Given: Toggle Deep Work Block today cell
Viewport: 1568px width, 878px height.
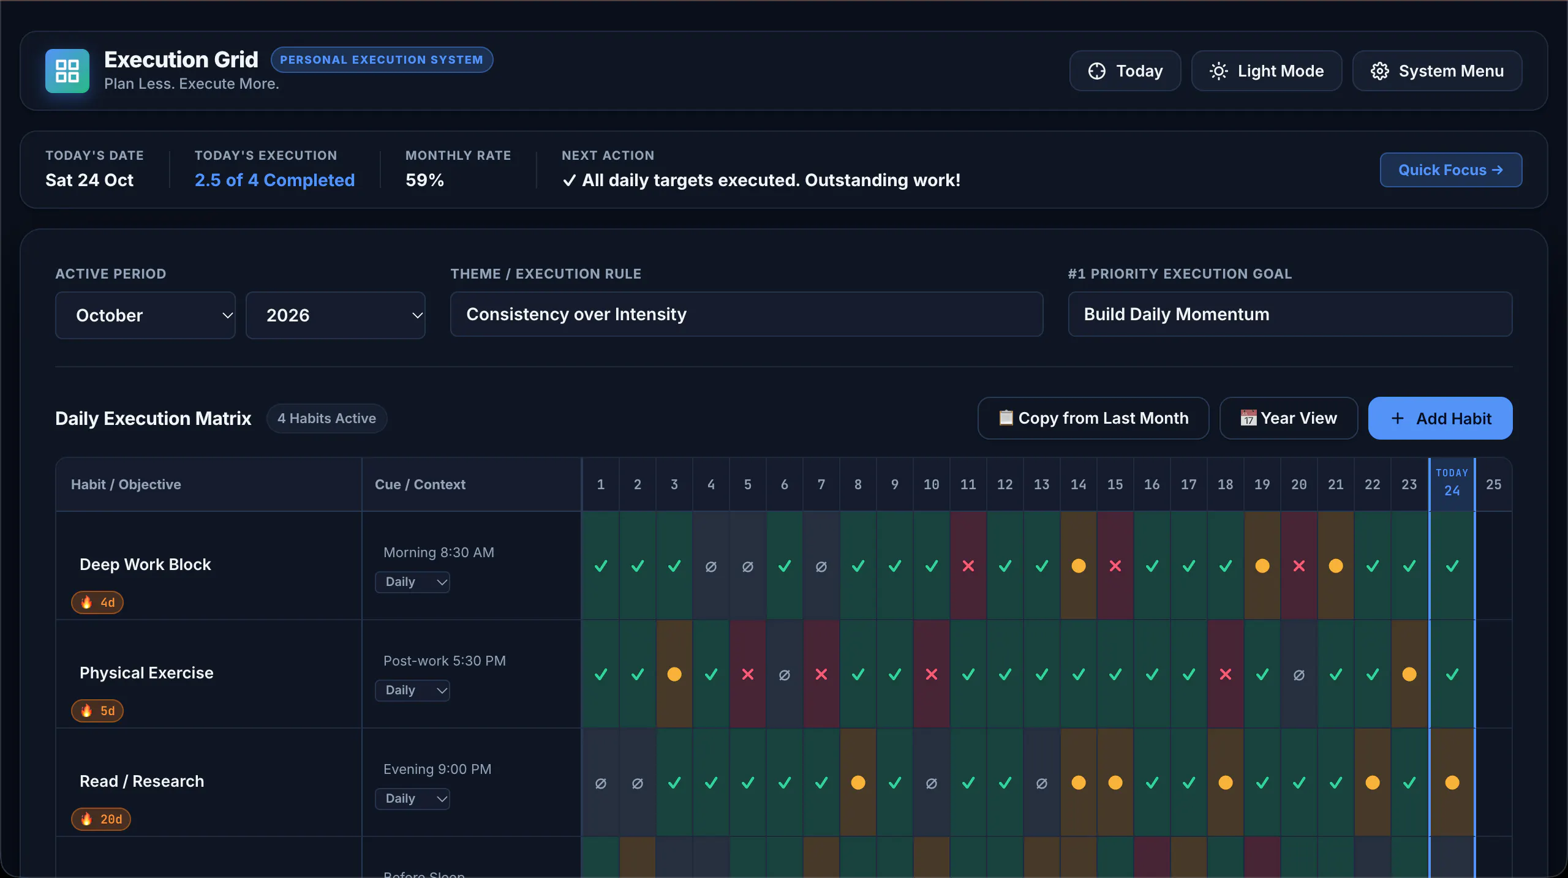Looking at the screenshot, I should (1452, 566).
